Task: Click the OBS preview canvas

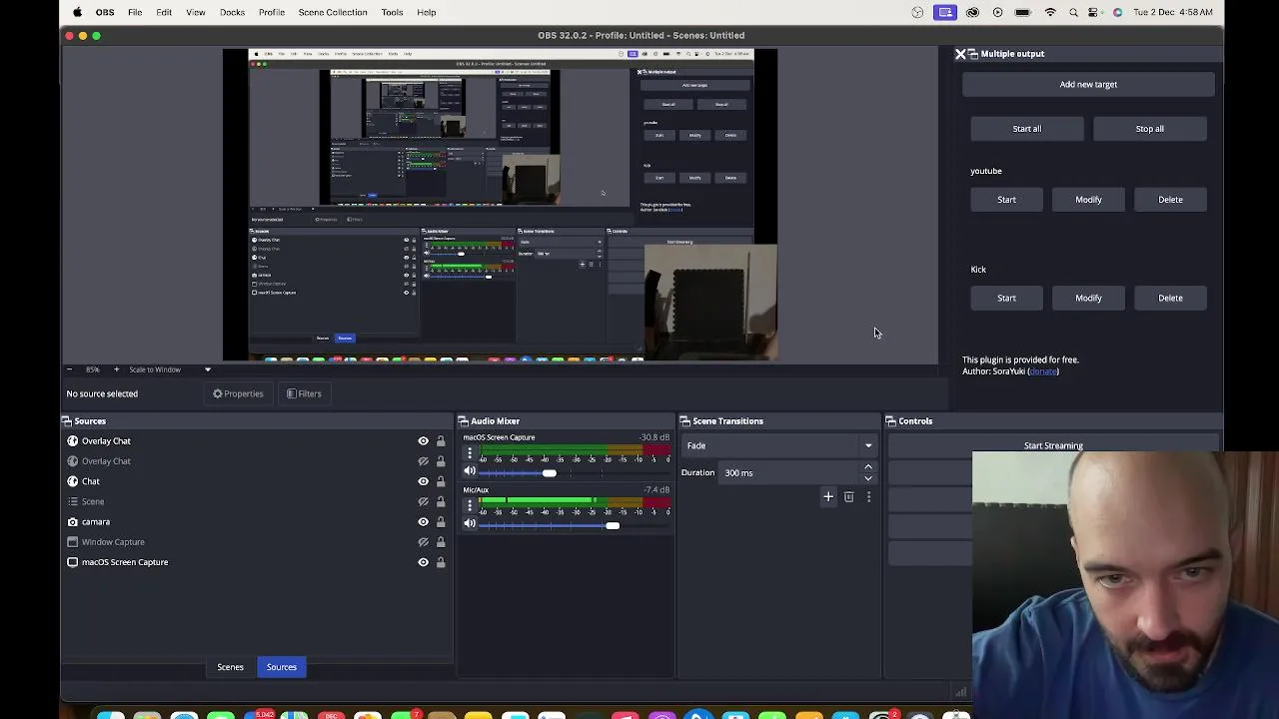Action: coord(500,205)
